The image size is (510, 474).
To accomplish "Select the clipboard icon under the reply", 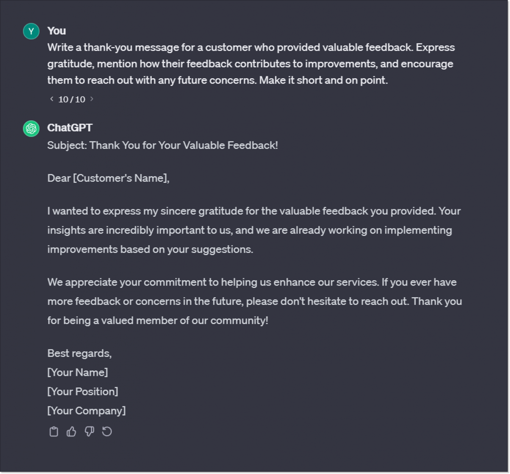I will [54, 431].
